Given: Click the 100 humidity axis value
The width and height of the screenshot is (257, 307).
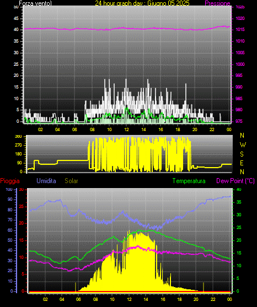Looking at the screenshot, I should (x=9, y=189).
